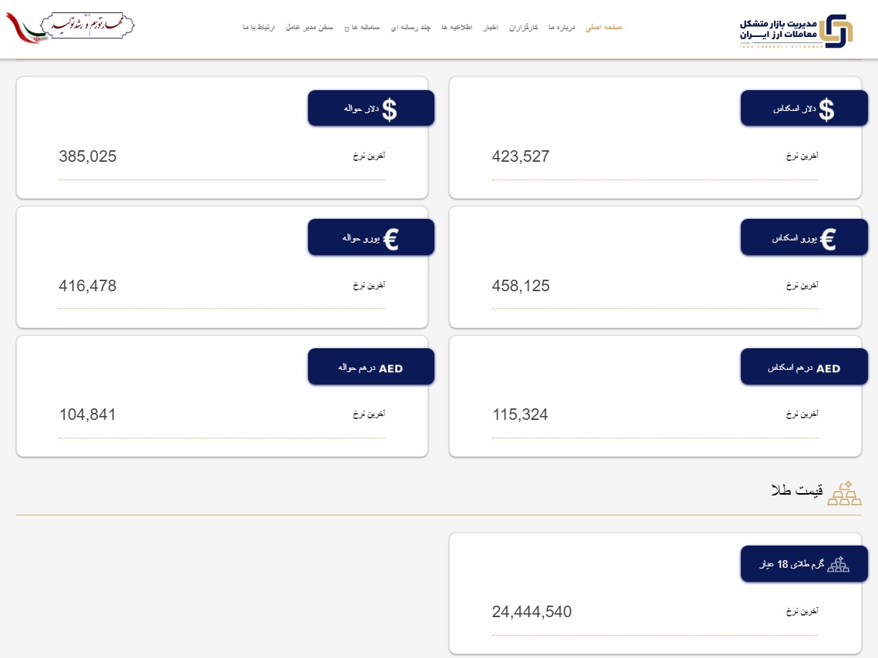
Task: Click the dollar icon on دلار اسکناس card
Action: pyautogui.click(x=827, y=108)
